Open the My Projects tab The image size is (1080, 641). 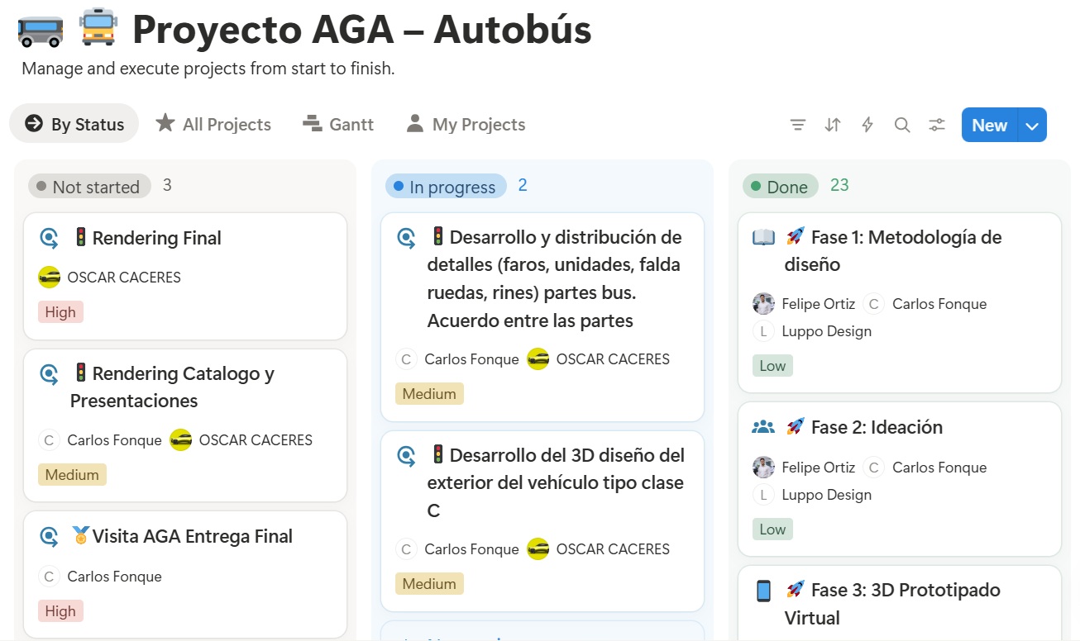[466, 124]
